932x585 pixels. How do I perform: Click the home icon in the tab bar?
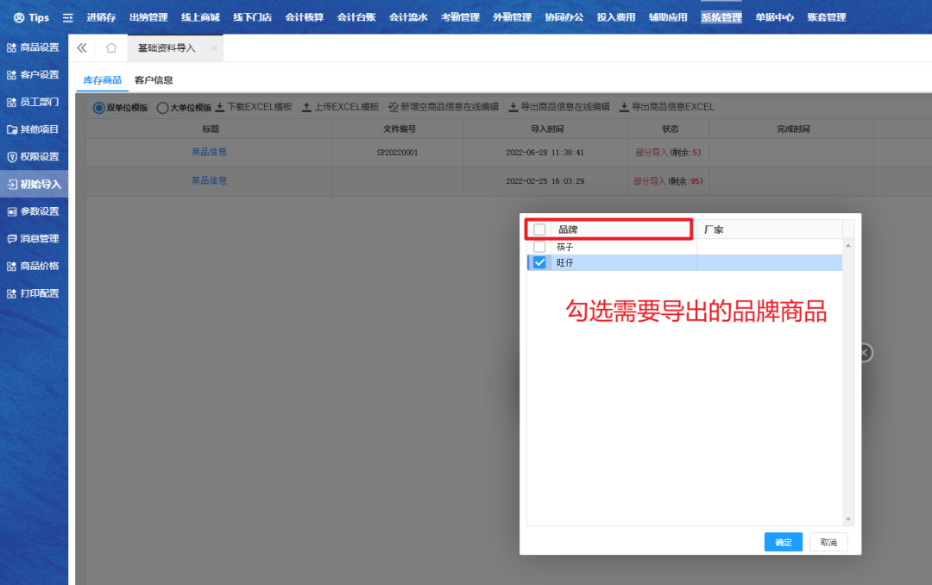(110, 48)
